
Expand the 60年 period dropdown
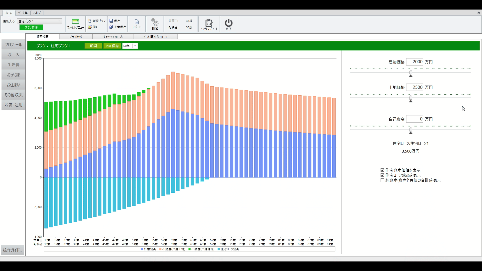135,46
